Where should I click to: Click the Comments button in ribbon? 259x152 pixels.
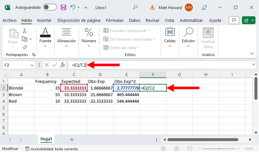tap(234, 20)
